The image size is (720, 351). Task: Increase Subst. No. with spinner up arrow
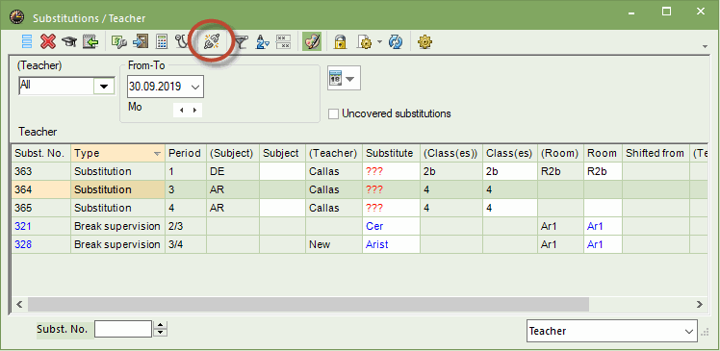pyautogui.click(x=160, y=325)
